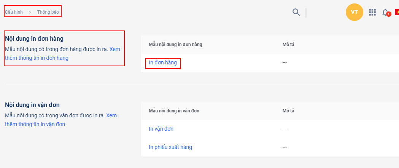Click the Mẫu nội dung in đơn hàng header
This screenshot has height=168, width=399.
(x=175, y=45)
